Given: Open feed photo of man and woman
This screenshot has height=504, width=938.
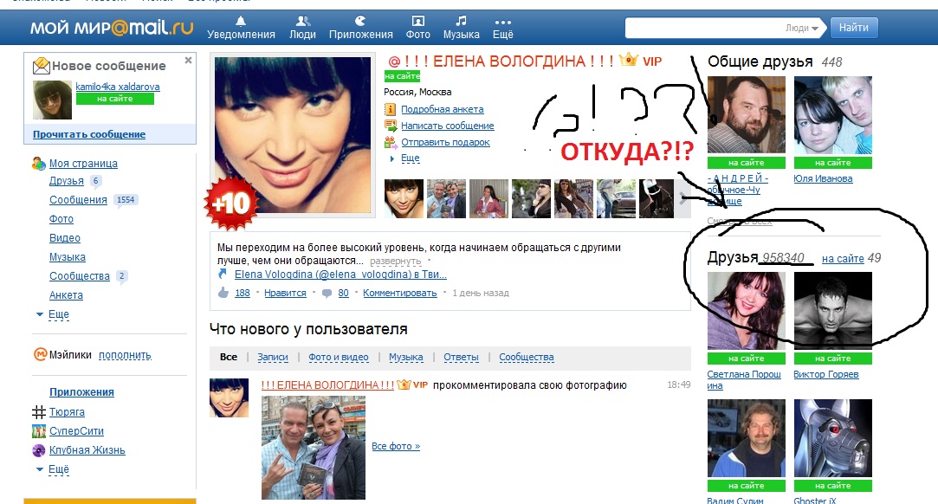Looking at the screenshot, I should tap(314, 448).
